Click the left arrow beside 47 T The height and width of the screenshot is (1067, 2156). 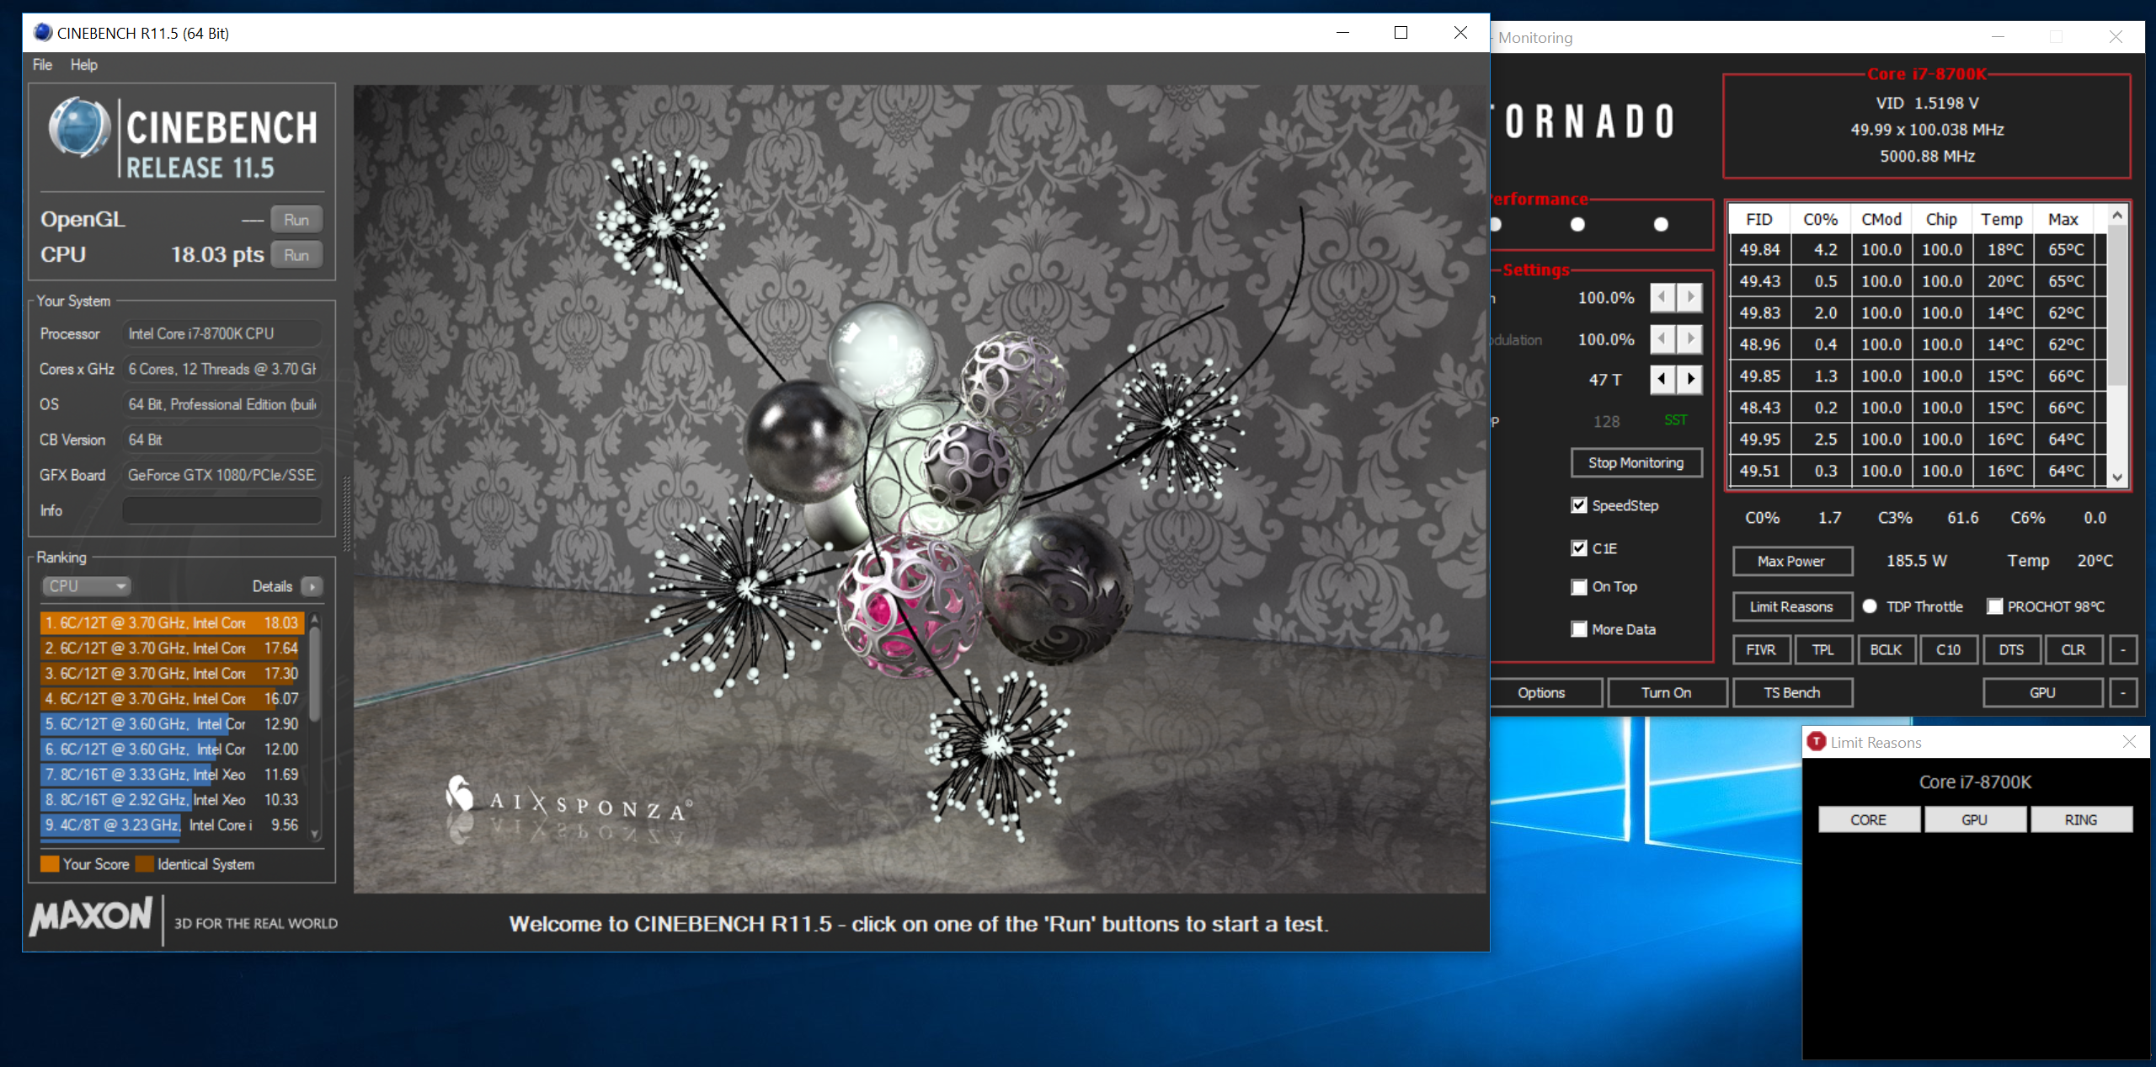[x=1662, y=379]
